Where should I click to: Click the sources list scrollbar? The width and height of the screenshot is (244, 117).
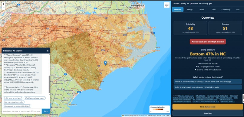(x=243, y=99)
